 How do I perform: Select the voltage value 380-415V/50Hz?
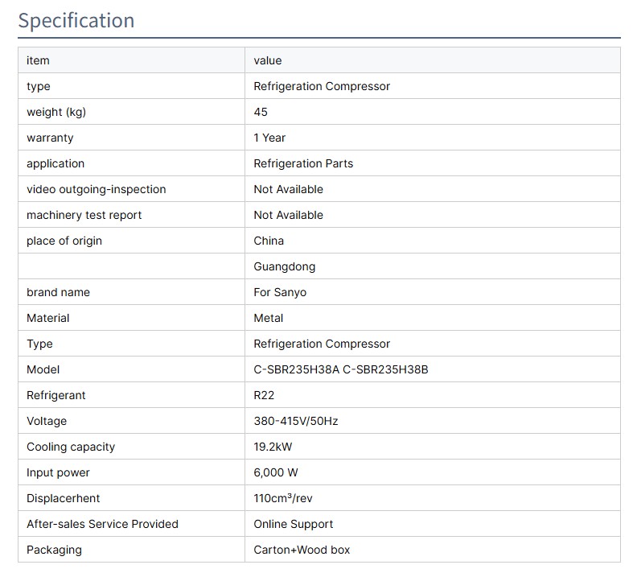click(x=294, y=421)
